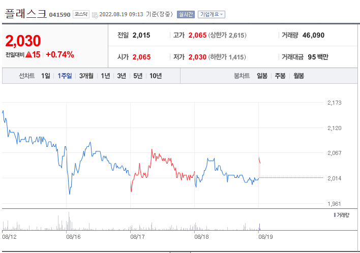
Task: Select the 5년 line chart period
Action: 138,76
